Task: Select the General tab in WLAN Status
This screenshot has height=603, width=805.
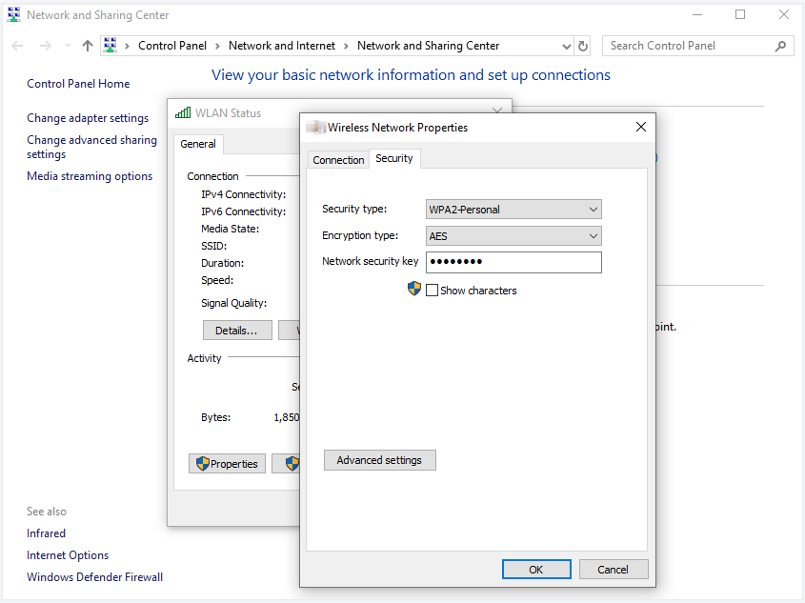Action: [198, 144]
